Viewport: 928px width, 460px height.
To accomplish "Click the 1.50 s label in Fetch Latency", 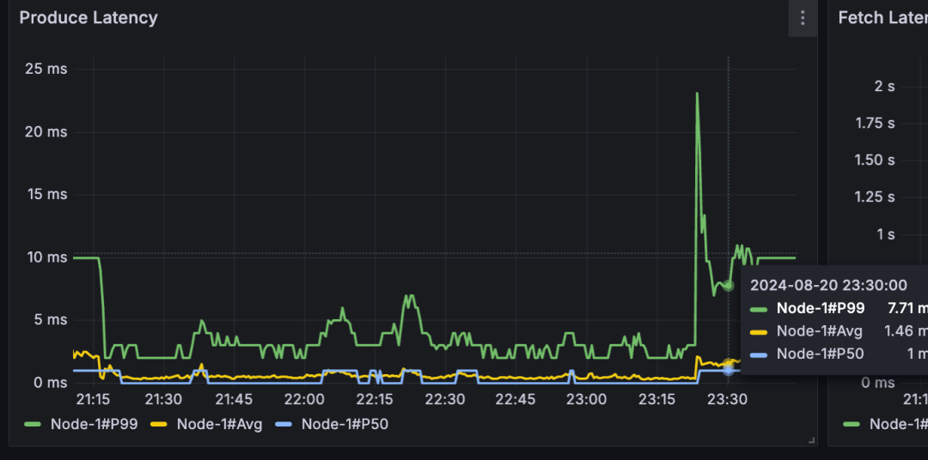I will pos(876,160).
